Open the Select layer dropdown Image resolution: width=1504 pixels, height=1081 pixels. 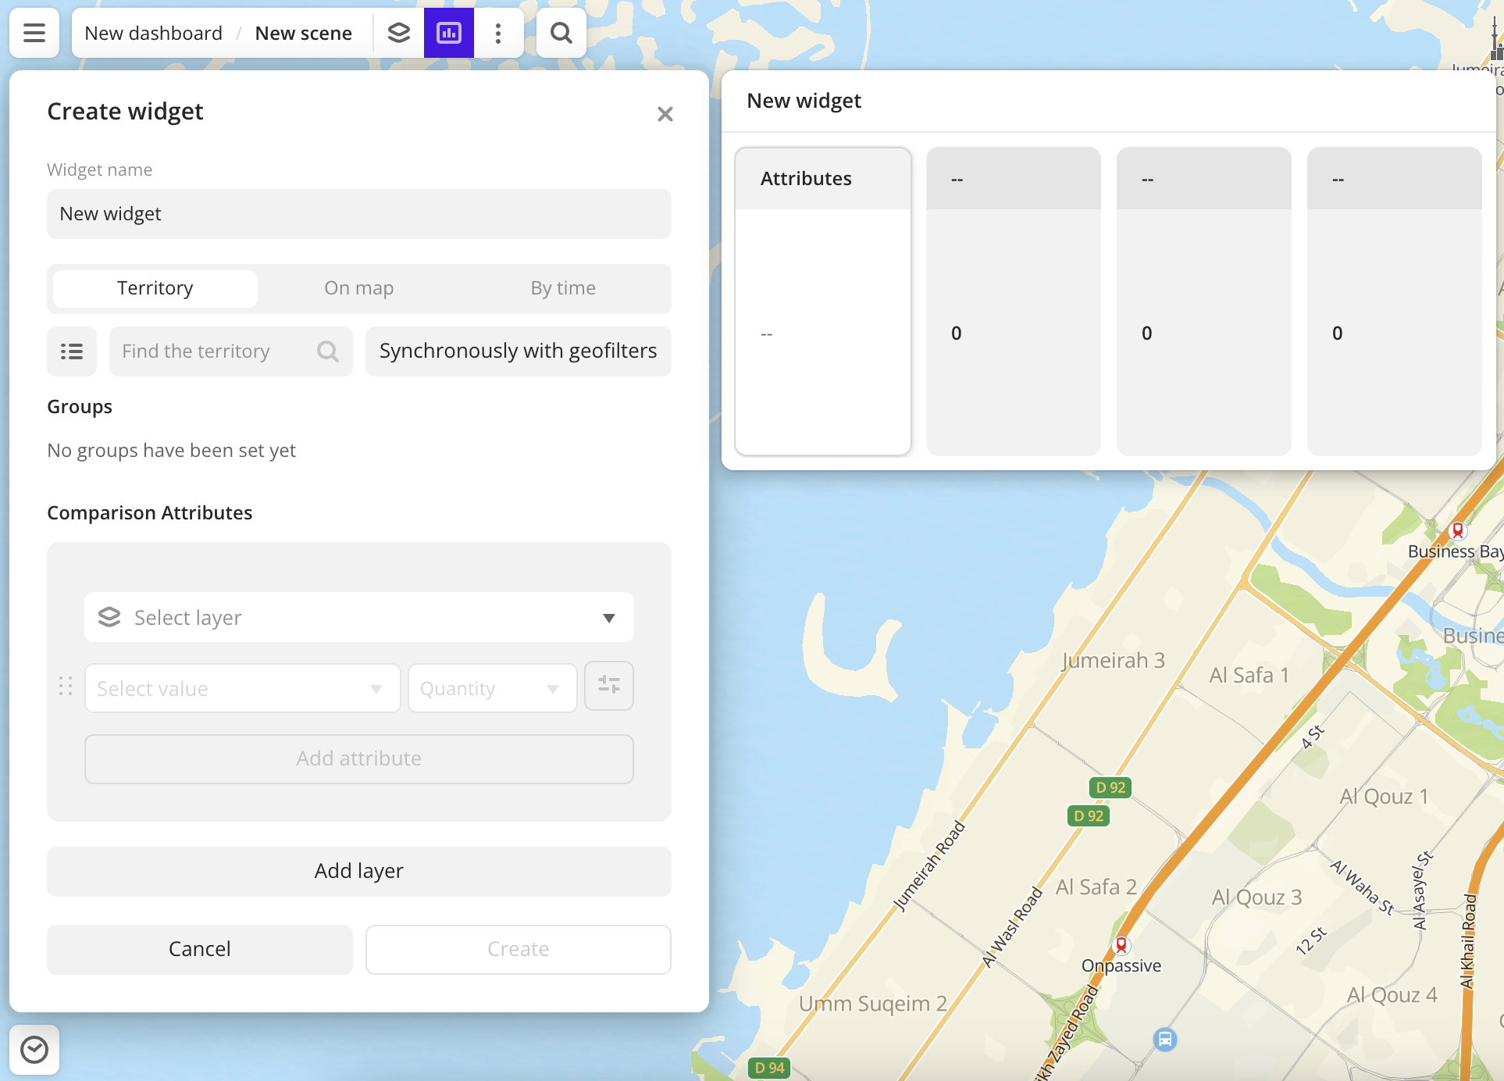358,617
